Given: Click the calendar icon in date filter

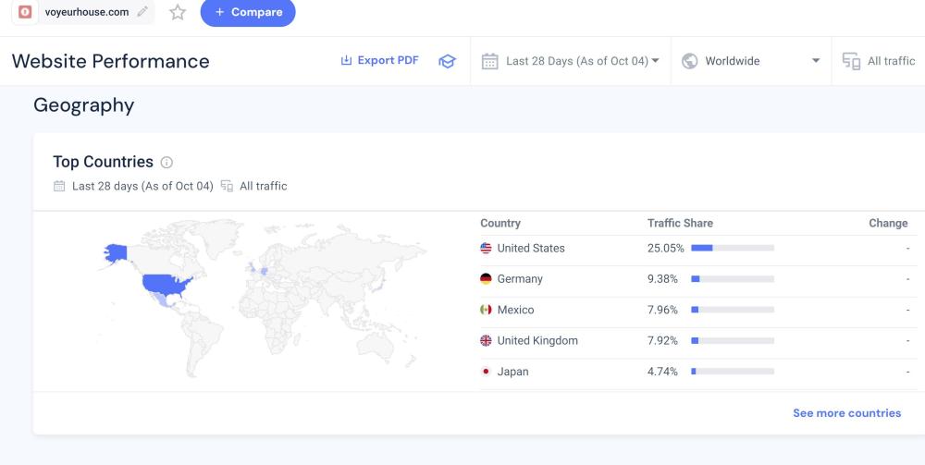Looking at the screenshot, I should pos(490,61).
